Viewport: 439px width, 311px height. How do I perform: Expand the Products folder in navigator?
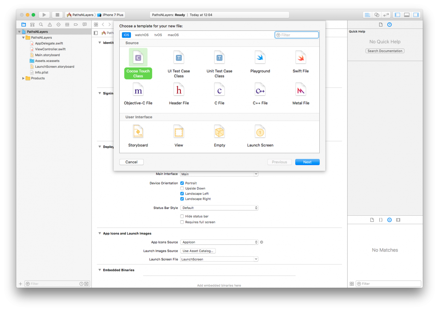[24, 78]
